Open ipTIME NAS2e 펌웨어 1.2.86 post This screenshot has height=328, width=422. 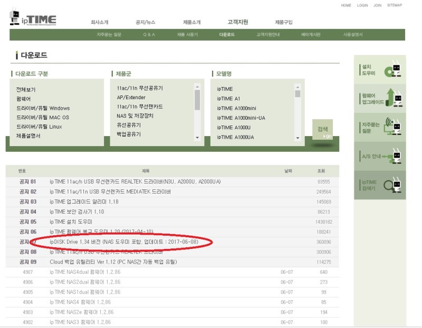click(82, 312)
